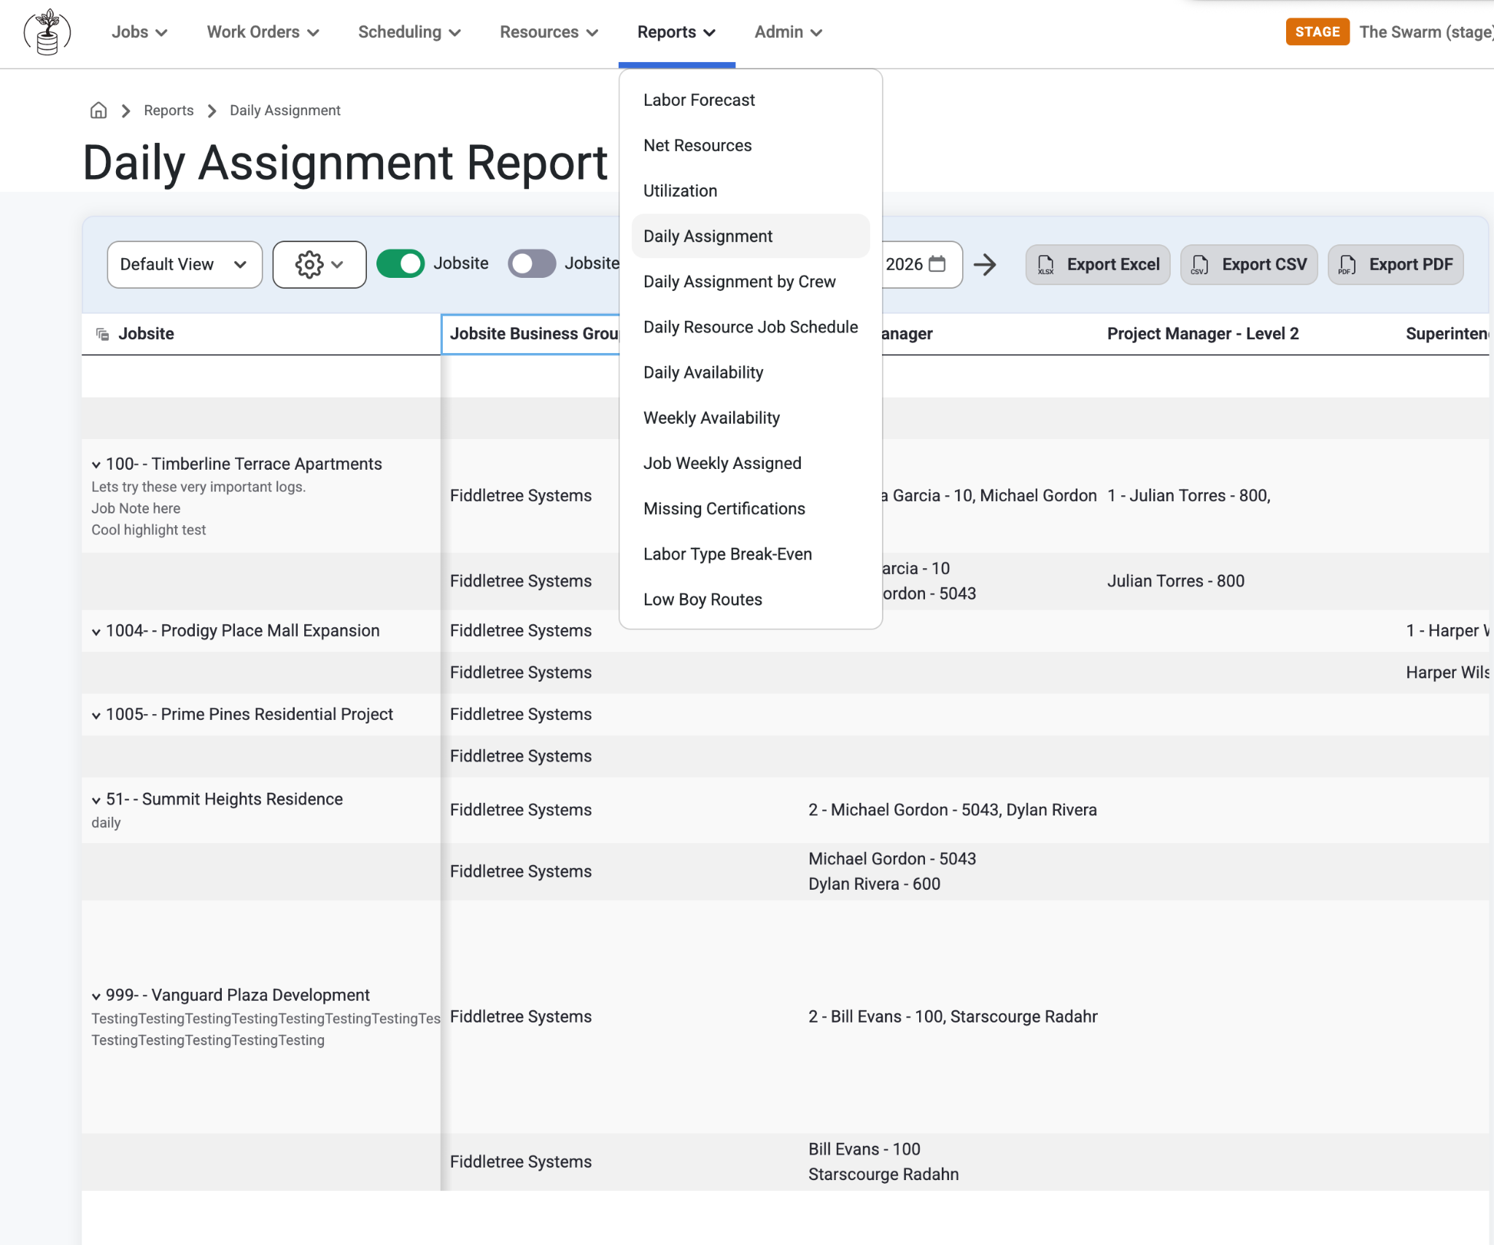Open the settings gear menu
This screenshot has height=1245, width=1494.
point(320,264)
